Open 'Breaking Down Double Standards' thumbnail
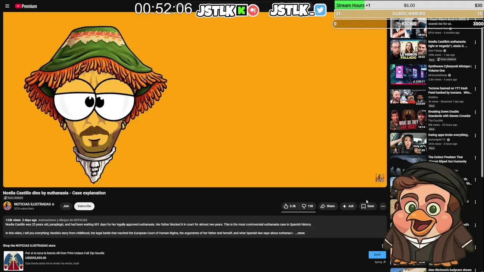The image size is (484, 272). click(408, 120)
